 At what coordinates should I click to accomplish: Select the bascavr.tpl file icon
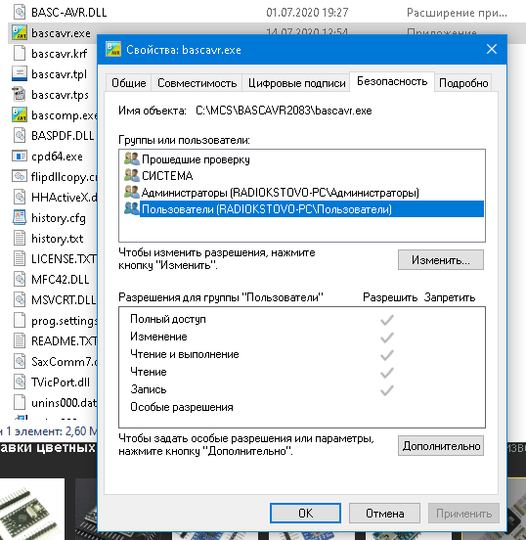point(20,73)
